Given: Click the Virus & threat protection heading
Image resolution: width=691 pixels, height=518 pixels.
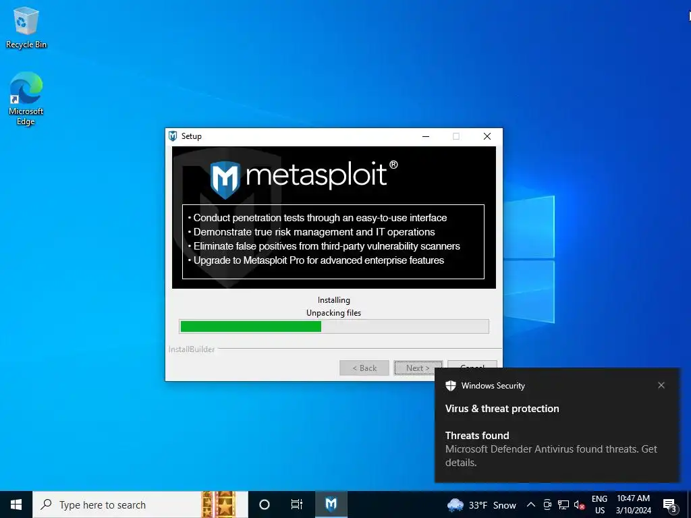Looking at the screenshot, I should (502, 409).
